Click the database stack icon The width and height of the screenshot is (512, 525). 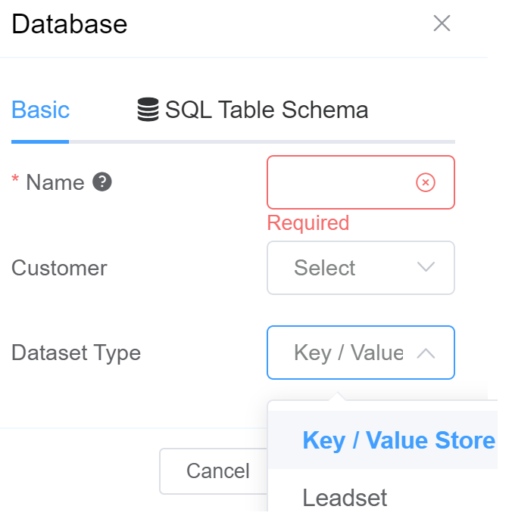click(x=148, y=110)
